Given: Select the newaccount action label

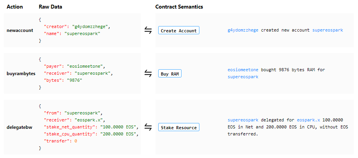Looking at the screenshot, I should tap(20, 30).
